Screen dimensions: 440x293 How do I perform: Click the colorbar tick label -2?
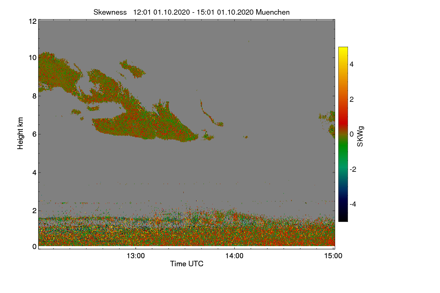353,169
